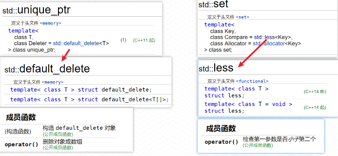Click (公开成员函数) under 构造 default_delete 对象

[58, 134]
